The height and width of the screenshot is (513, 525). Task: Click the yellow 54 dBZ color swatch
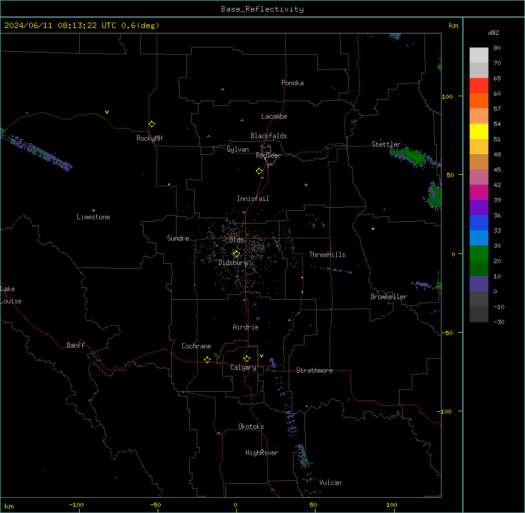479,131
